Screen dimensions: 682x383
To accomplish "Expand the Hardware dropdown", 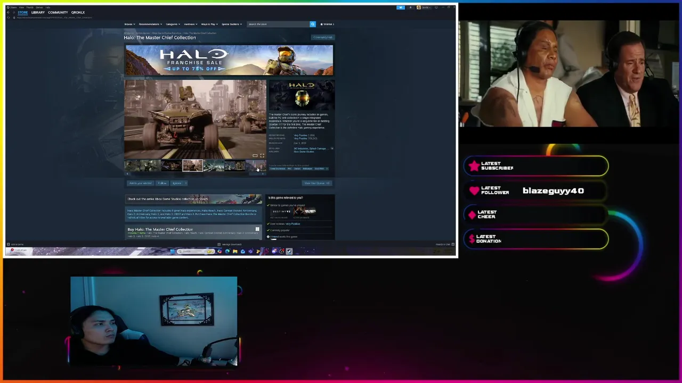I will click(191, 24).
